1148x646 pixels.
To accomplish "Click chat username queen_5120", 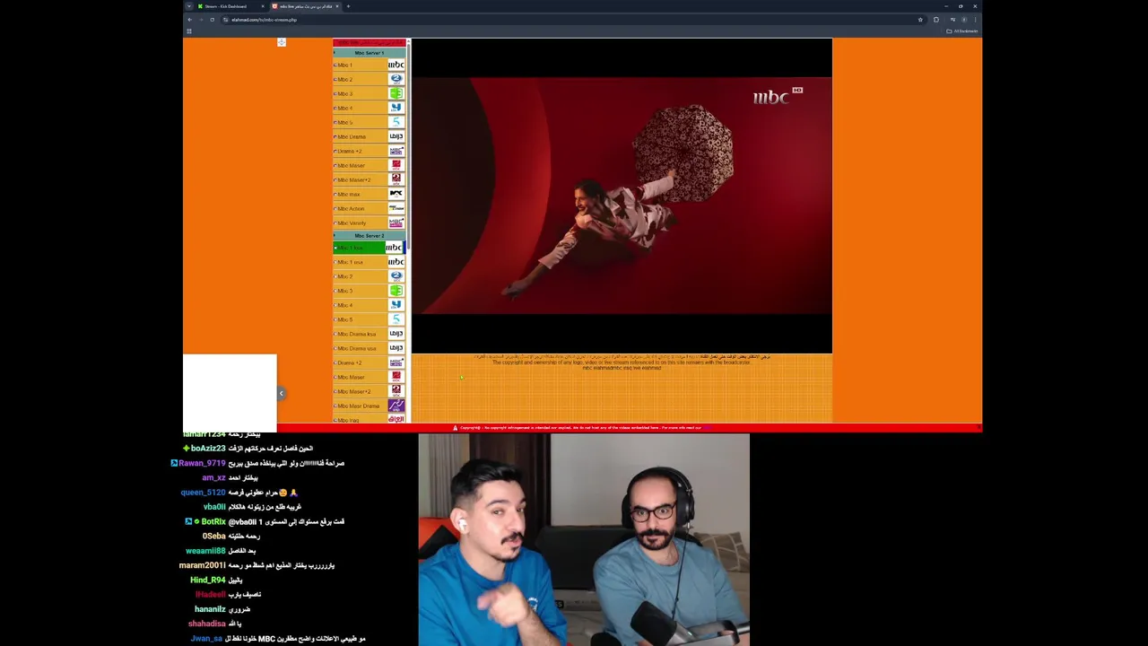I will [x=203, y=493].
